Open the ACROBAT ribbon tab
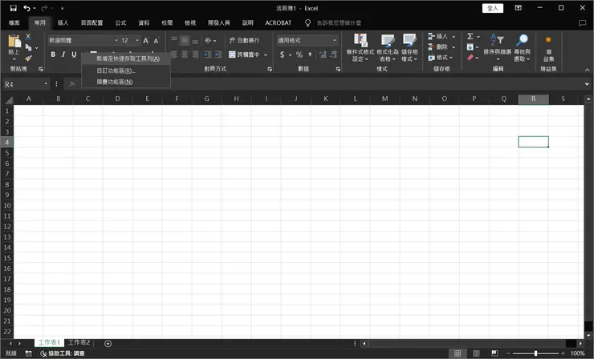The image size is (594, 359). (279, 23)
